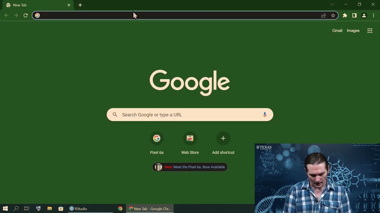Screen dimensions: 380x213
Task: Click the New Tab - Google Chrome taskbar button
Action: [x=150, y=209]
